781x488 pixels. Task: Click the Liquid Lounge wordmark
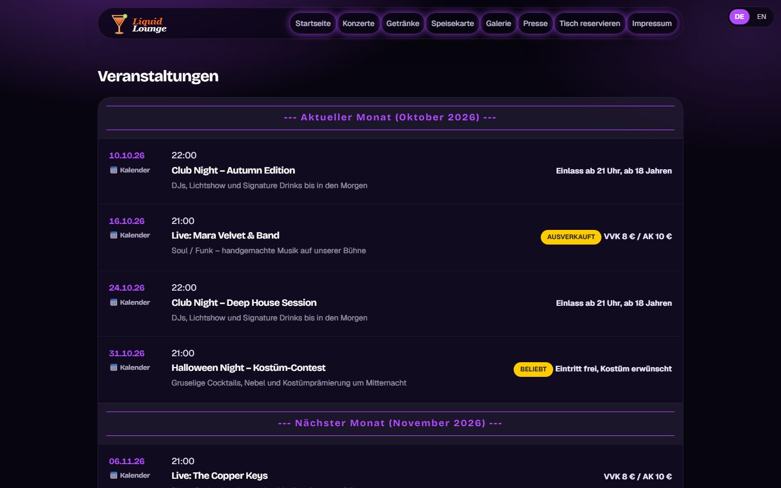coord(149,25)
